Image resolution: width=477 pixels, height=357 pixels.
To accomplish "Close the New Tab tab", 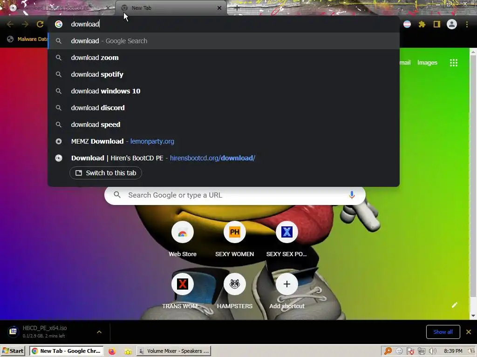I will coord(219,8).
